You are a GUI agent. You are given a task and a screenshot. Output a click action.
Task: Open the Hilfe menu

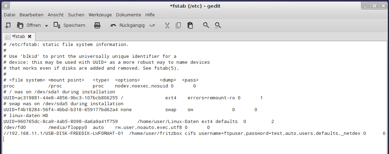pos(150,15)
